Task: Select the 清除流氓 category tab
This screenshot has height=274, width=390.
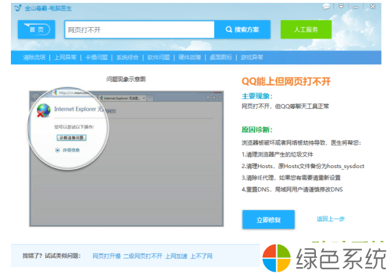Action: pyautogui.click(x=34, y=58)
